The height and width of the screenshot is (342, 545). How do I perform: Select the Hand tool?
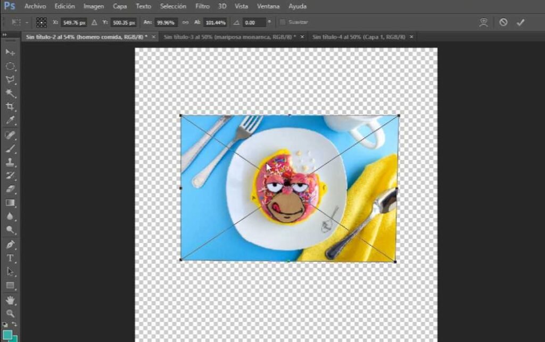coord(10,300)
